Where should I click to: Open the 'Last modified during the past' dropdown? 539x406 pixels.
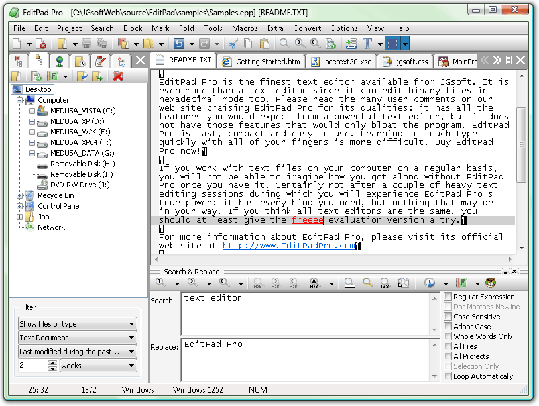click(78, 352)
